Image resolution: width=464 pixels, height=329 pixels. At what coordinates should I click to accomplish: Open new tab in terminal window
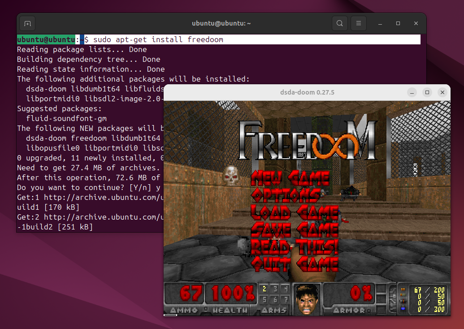[27, 23]
